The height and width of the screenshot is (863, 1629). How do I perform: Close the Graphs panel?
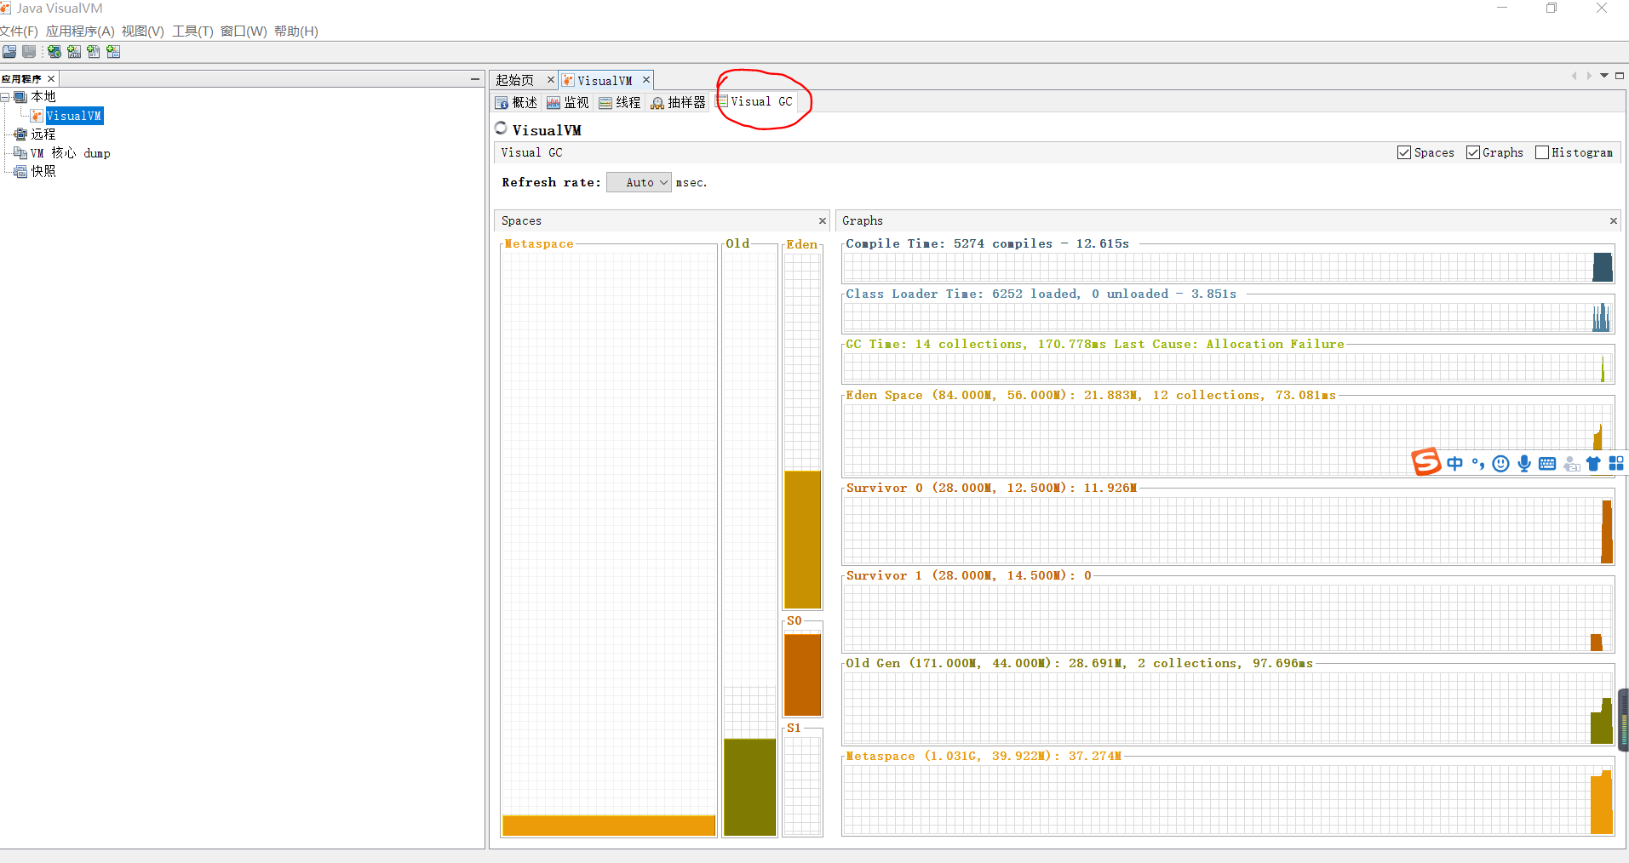tap(1613, 220)
